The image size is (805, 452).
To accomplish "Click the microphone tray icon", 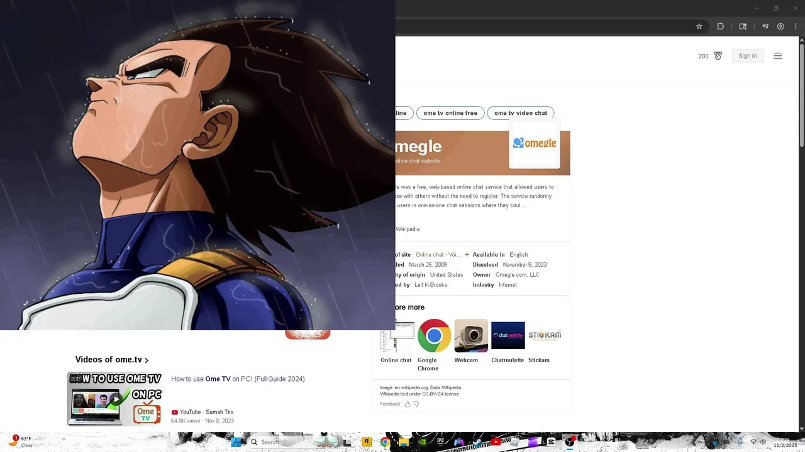I will [x=740, y=442].
